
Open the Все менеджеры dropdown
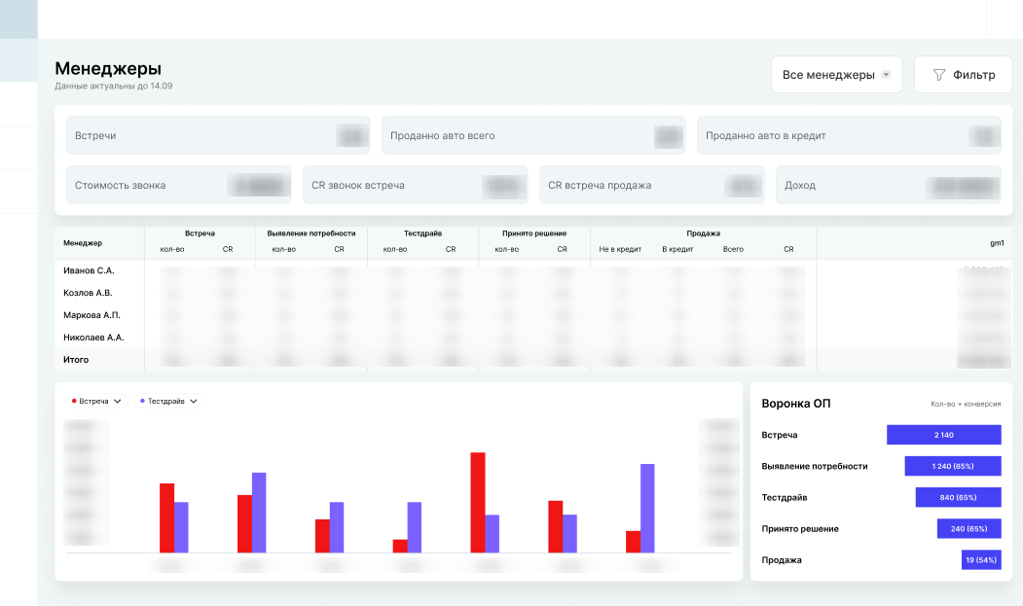(x=836, y=74)
